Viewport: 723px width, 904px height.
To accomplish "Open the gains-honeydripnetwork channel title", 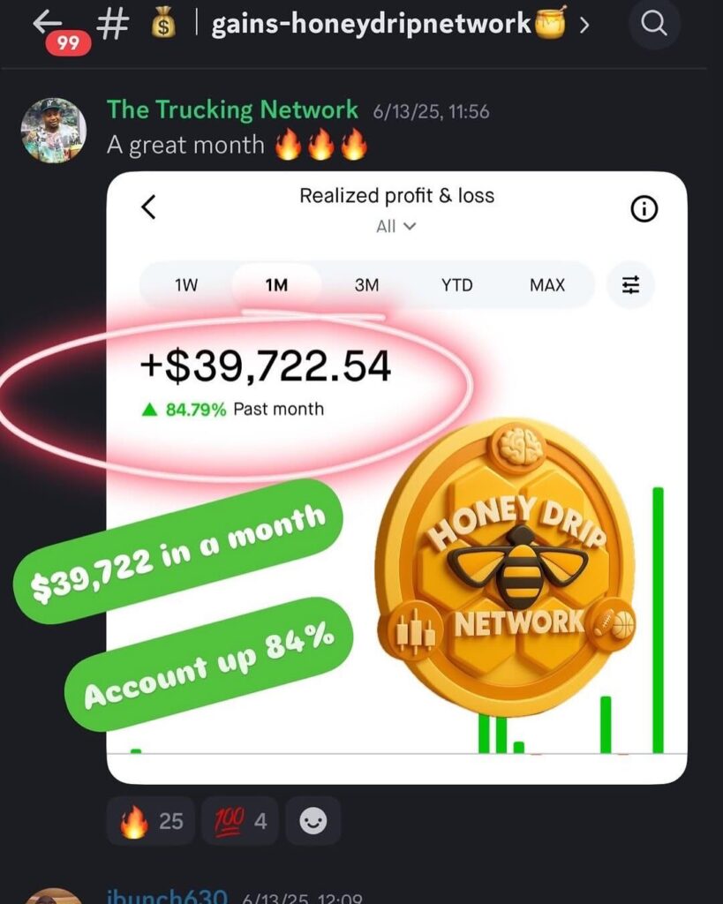I will coord(372,25).
